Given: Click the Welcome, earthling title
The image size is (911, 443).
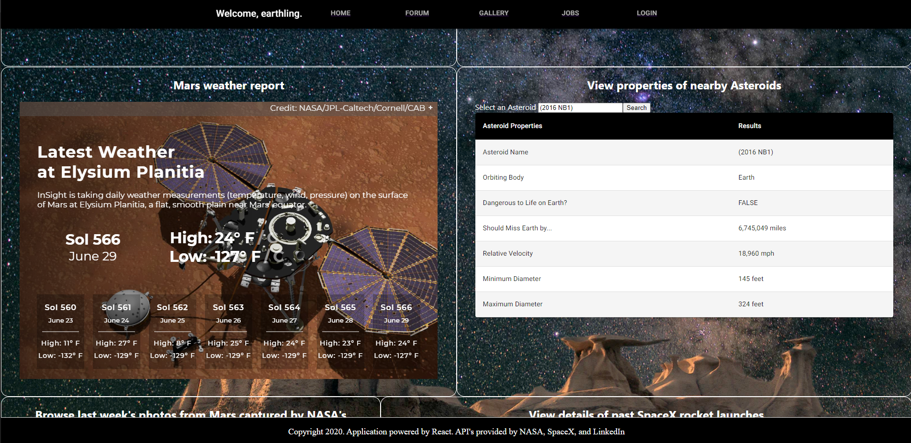Looking at the screenshot, I should point(259,13).
